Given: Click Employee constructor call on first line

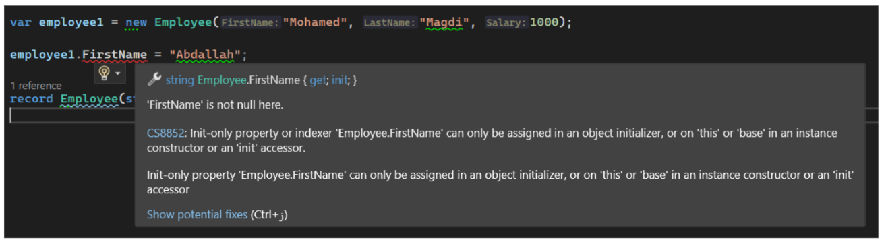Looking at the screenshot, I should 183,22.
